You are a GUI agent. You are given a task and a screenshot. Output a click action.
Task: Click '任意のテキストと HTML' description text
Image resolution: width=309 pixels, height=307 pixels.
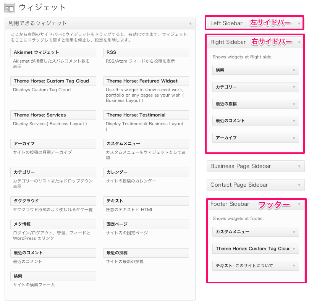(x=129, y=210)
